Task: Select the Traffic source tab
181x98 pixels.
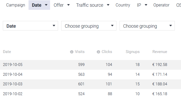Action: tap(90, 5)
